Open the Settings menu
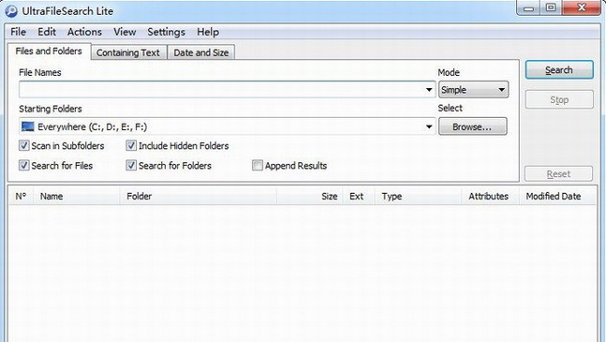Viewport: 606px width, 342px height. pyautogui.click(x=166, y=32)
